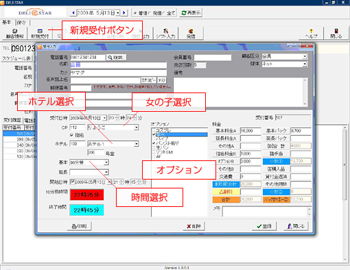
Task: Open the ホテル name dropdown
Action: 137,144
